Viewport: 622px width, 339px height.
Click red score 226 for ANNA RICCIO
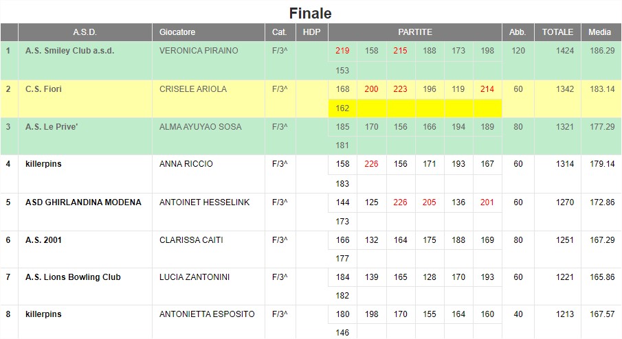(371, 164)
